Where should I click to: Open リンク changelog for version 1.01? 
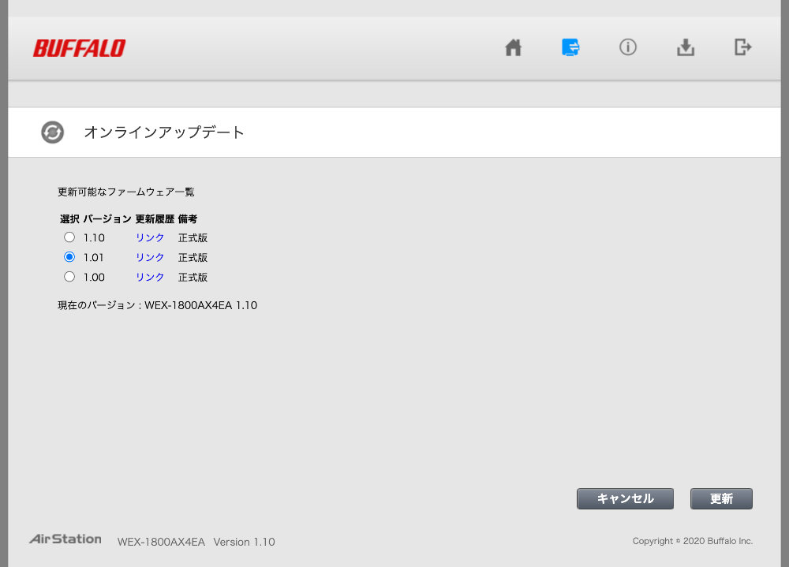(x=150, y=257)
